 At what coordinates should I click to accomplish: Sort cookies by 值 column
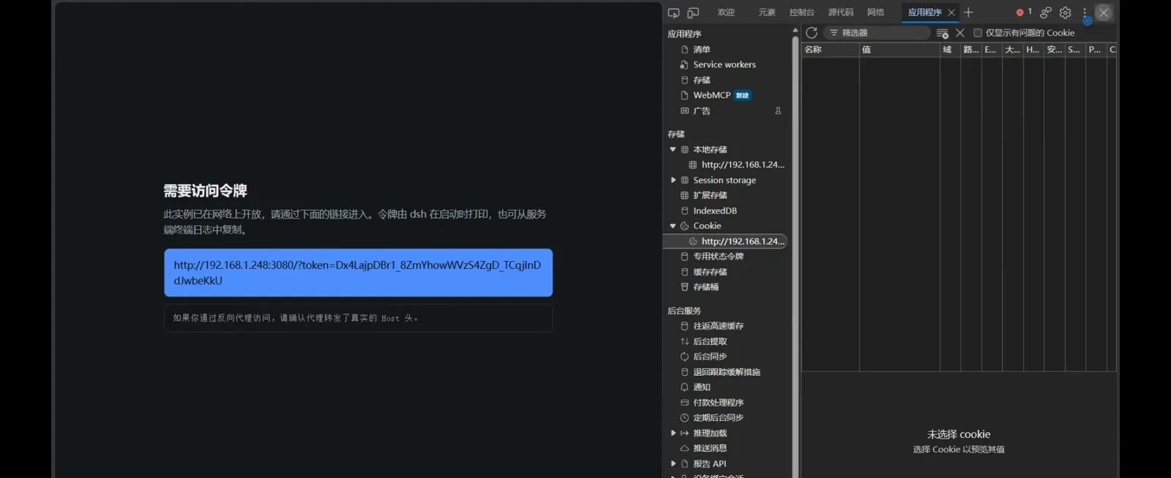(899, 50)
